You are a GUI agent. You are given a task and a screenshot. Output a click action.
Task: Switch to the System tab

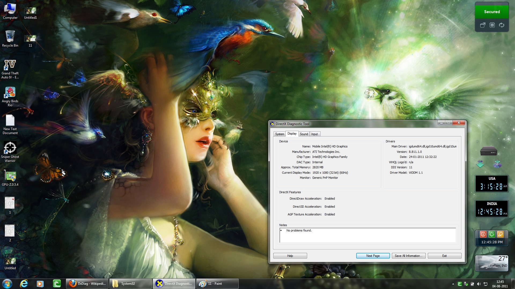pos(279,134)
